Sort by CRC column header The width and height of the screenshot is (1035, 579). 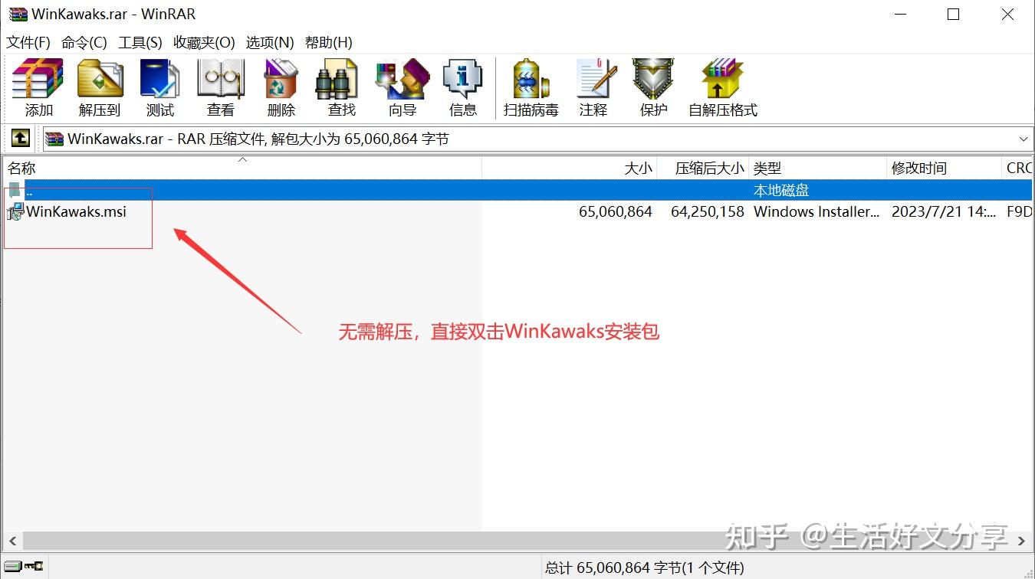[x=1018, y=168]
